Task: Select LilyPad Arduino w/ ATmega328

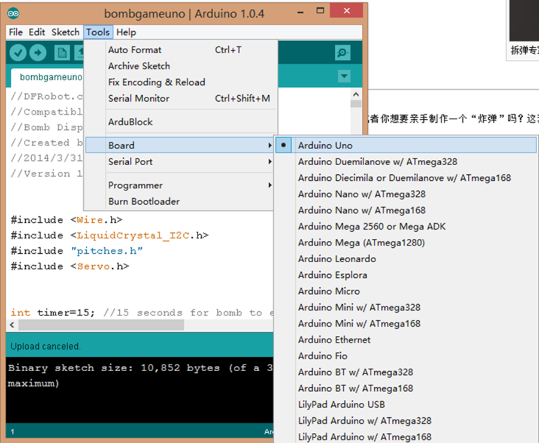Action: pos(406,421)
